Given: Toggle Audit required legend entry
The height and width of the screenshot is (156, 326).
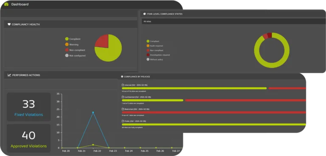Looking at the screenshot, I should [155, 46].
